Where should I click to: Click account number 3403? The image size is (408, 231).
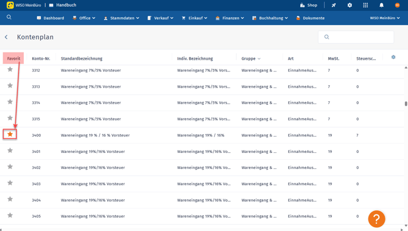(x=36, y=184)
